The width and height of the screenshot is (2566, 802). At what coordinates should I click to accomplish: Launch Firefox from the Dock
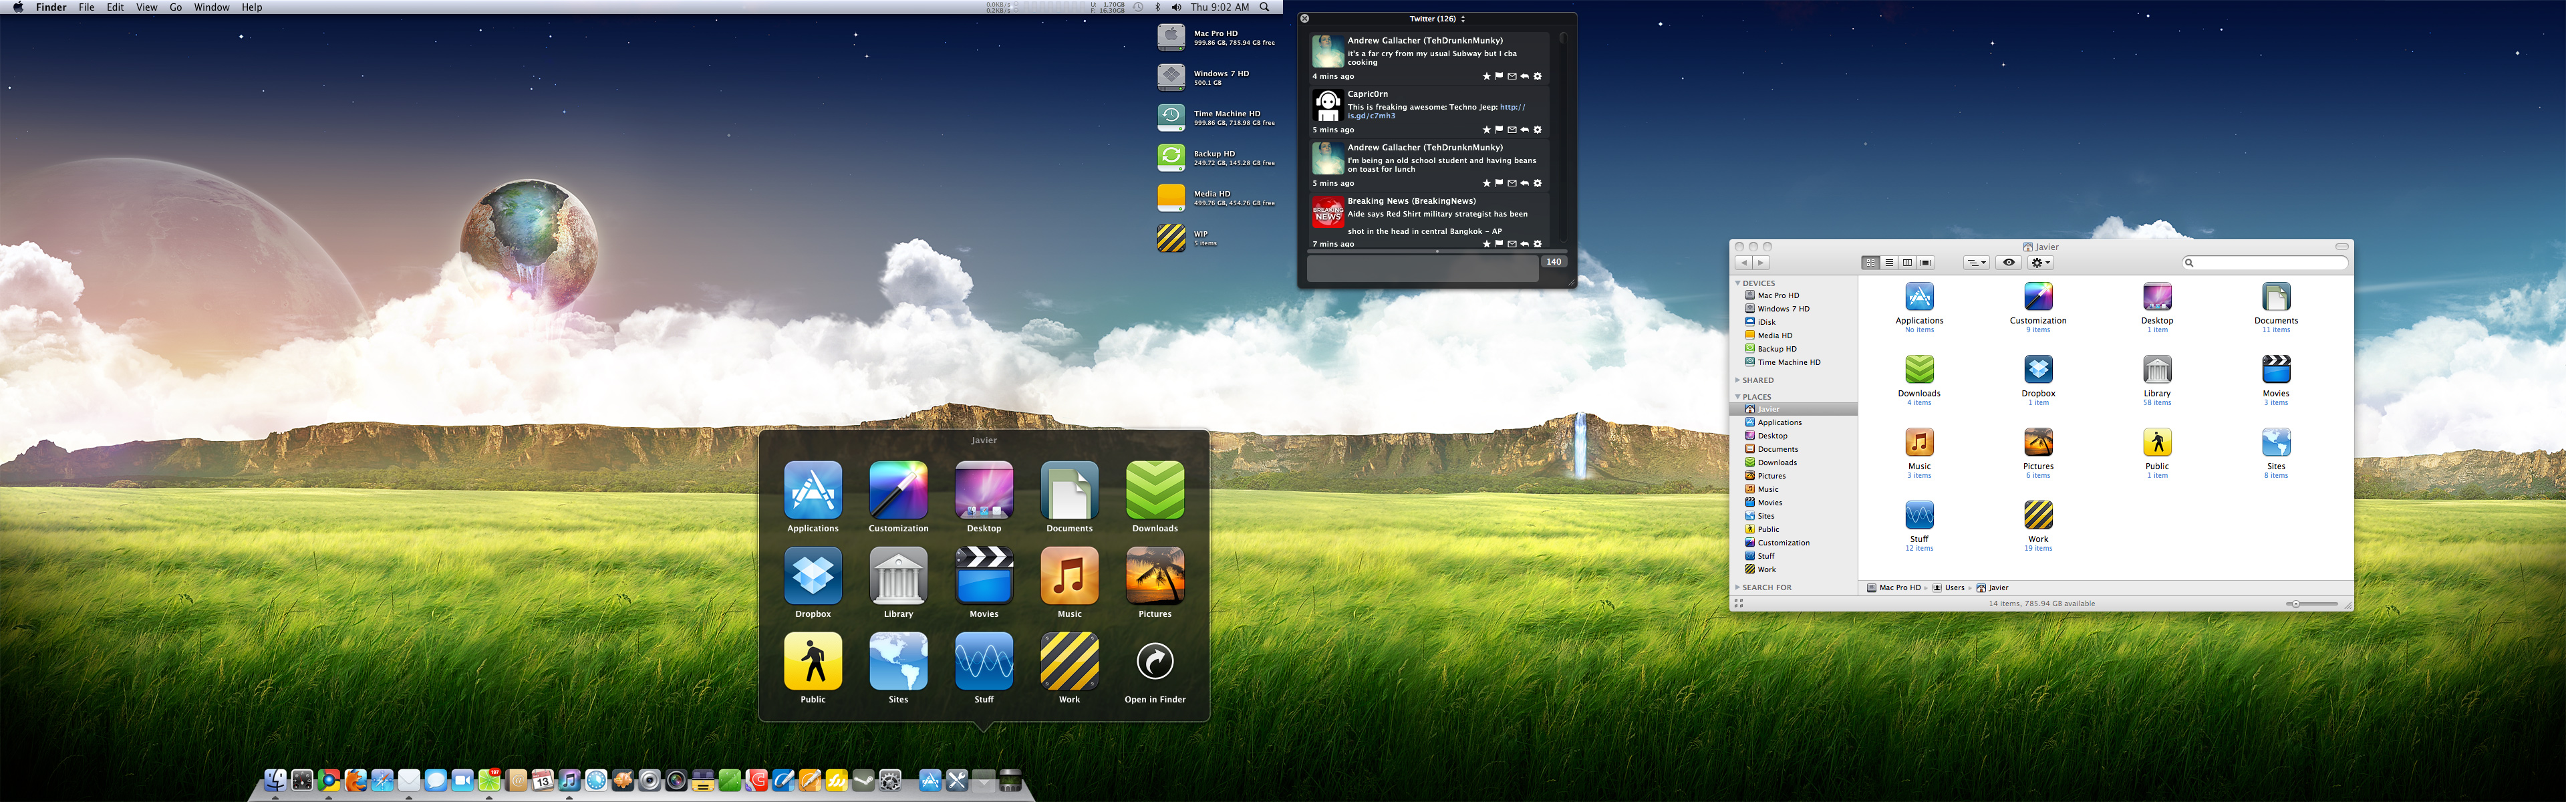click(355, 780)
